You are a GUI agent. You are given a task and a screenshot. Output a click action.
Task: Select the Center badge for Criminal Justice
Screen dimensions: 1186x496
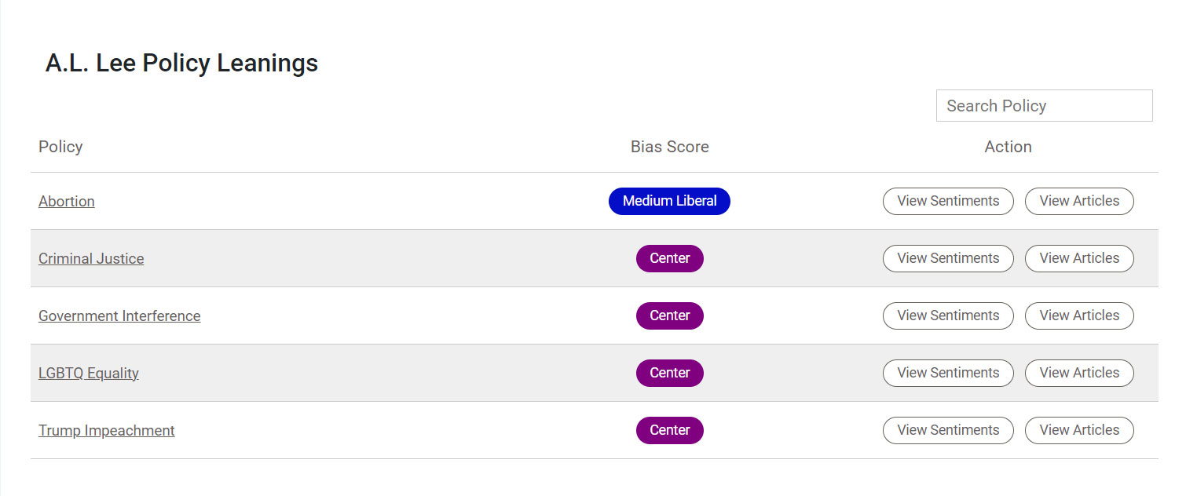pos(669,258)
